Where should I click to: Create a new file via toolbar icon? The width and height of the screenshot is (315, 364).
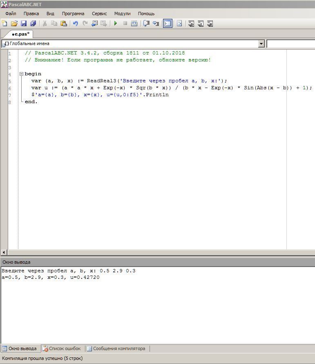4,23
